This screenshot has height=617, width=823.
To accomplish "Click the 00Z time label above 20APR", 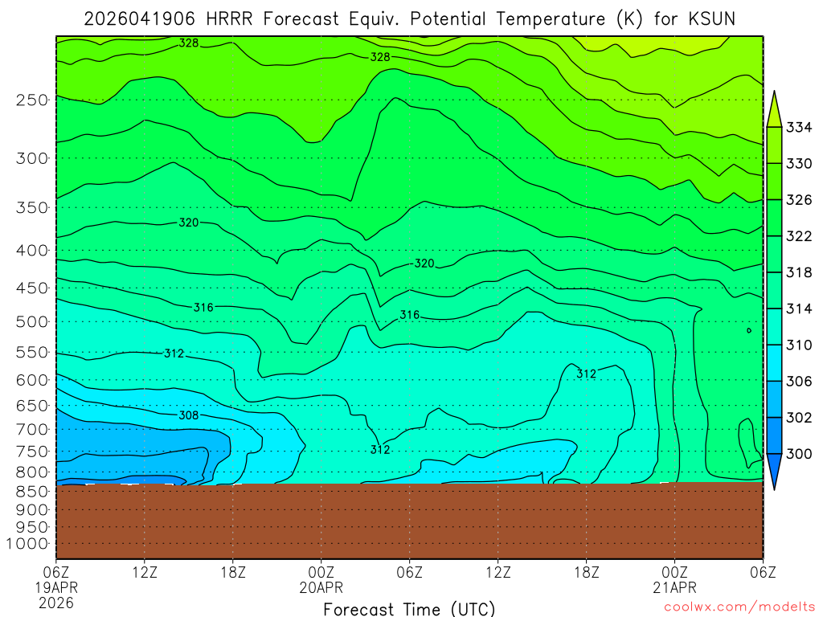I will (x=321, y=572).
